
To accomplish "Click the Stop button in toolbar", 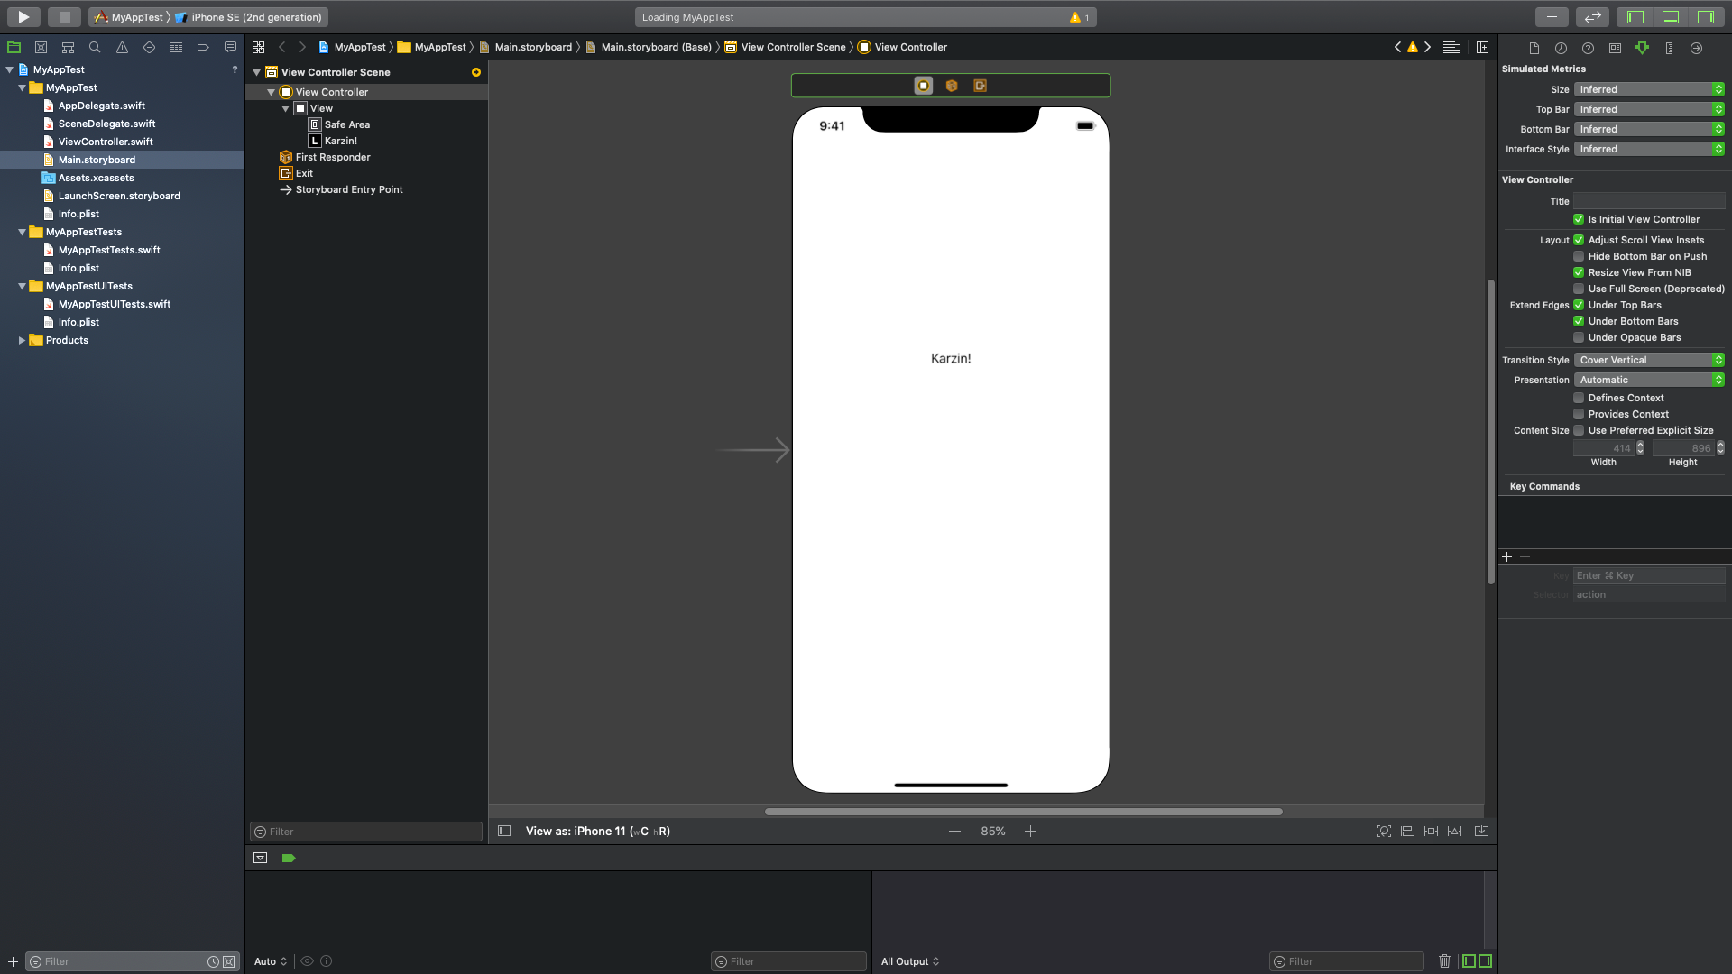I will pyautogui.click(x=64, y=16).
